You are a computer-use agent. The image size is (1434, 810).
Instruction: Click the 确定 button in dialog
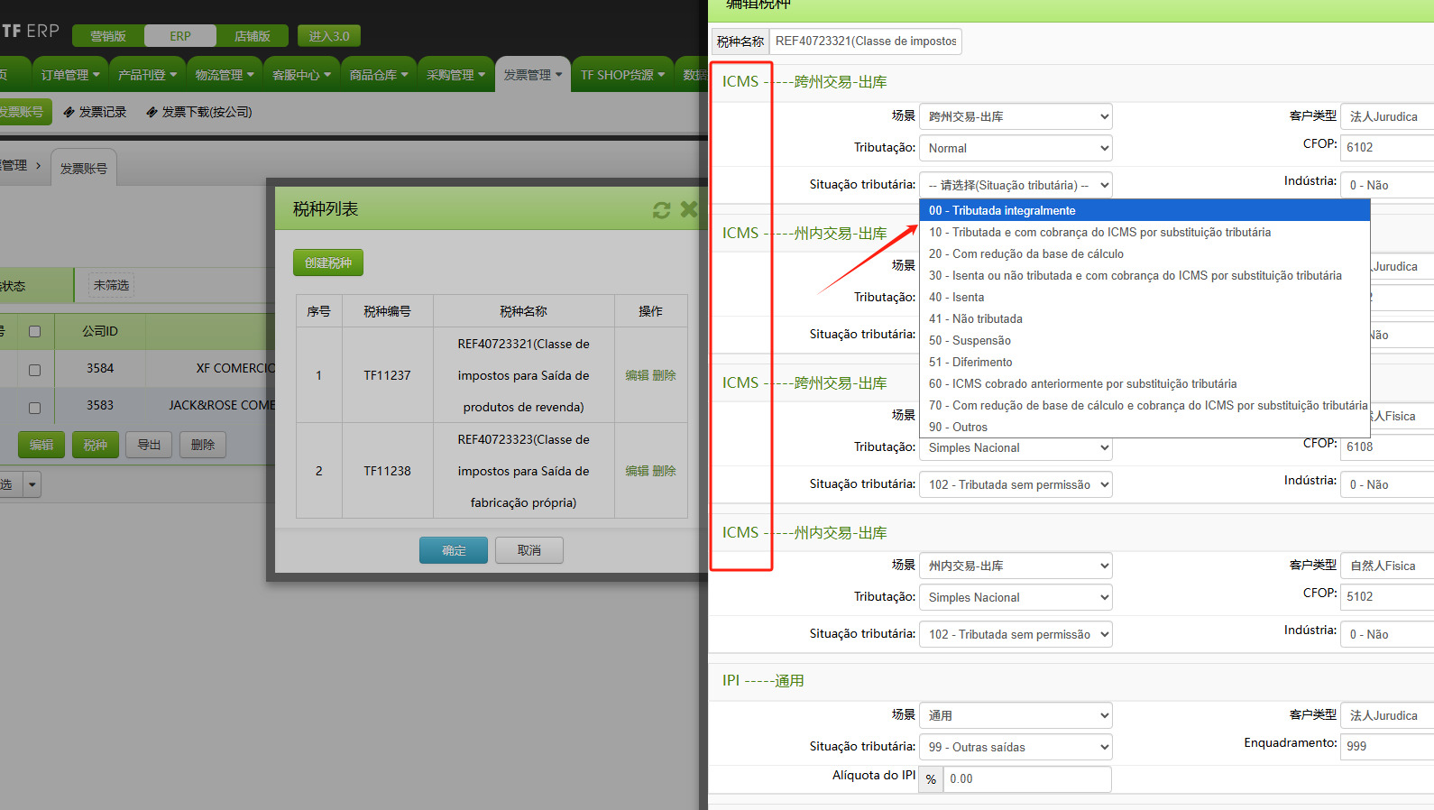(453, 550)
